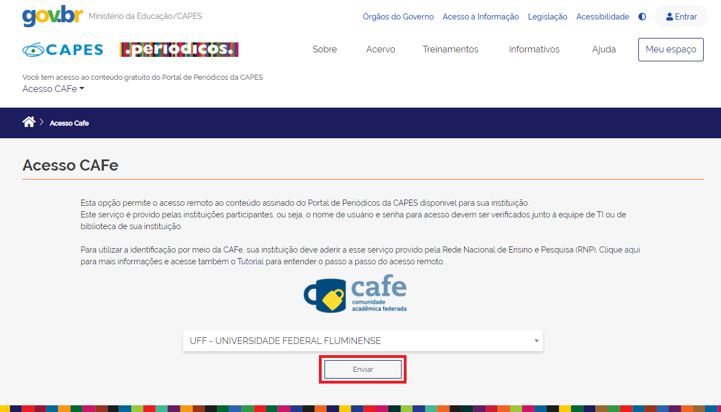The height and width of the screenshot is (412, 721).
Task: Open the Ajuda section
Action: pos(604,49)
